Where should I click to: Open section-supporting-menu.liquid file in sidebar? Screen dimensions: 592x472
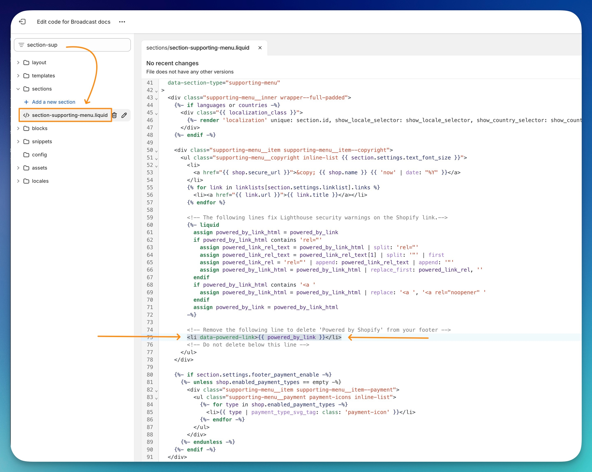click(69, 115)
